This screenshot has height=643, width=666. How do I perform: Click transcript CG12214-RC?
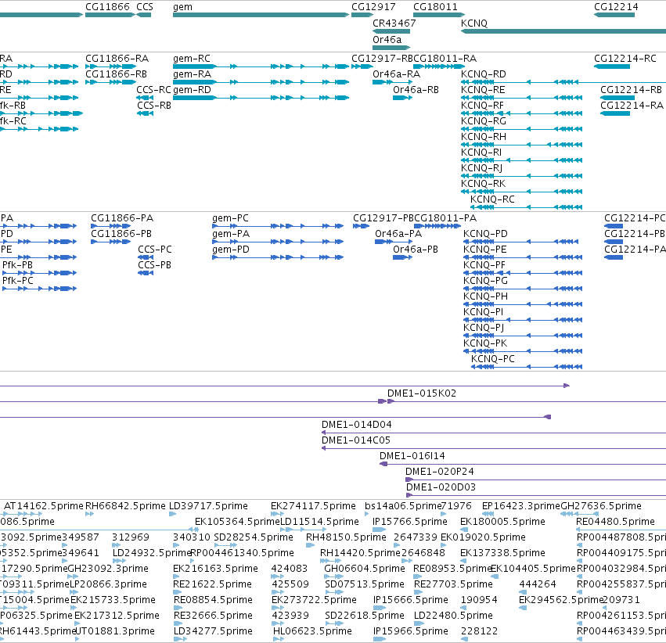pyautogui.click(x=612, y=66)
